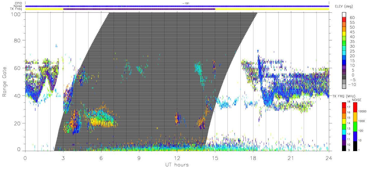Click the 'CPID' row label
Viewport: 370px width, 171px height.
pyautogui.click(x=19, y=3)
